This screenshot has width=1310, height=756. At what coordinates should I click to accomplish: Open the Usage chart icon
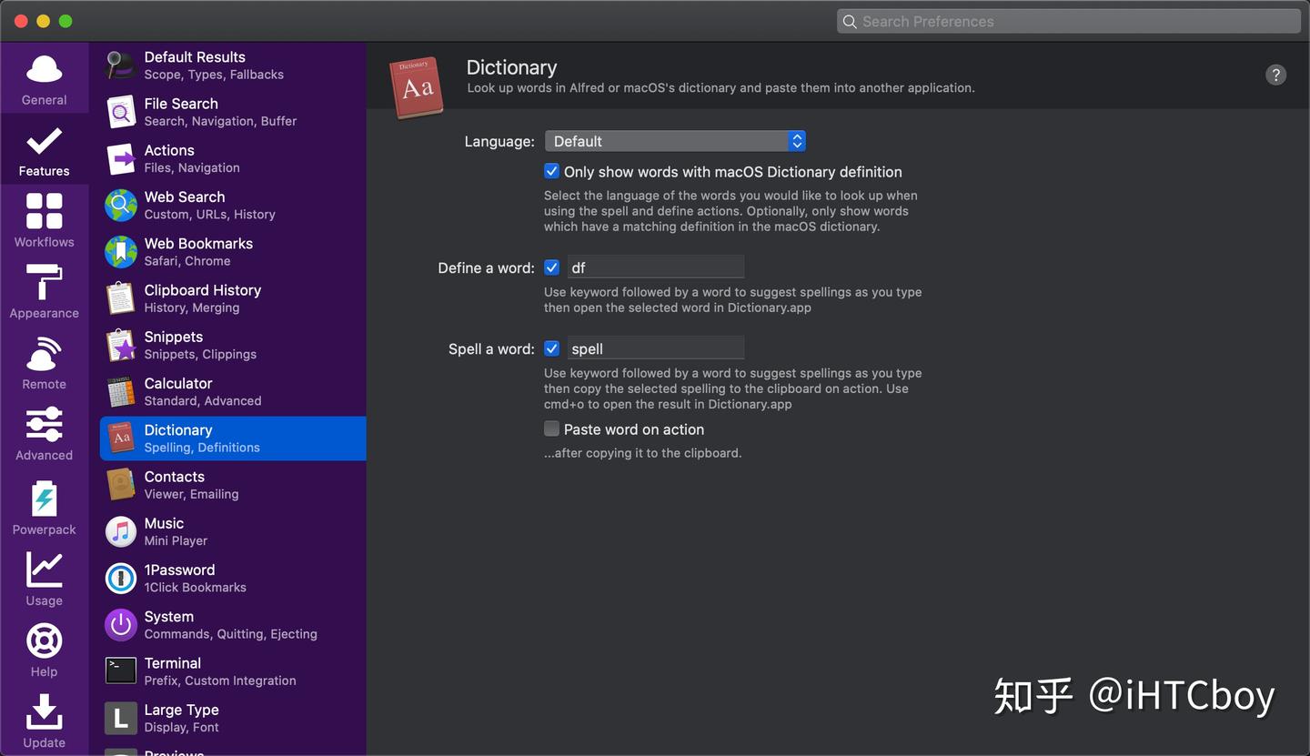pyautogui.click(x=44, y=570)
